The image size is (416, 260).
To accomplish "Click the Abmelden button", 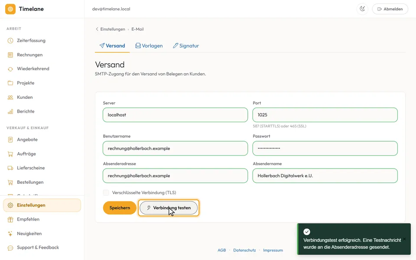I will pyautogui.click(x=390, y=9).
